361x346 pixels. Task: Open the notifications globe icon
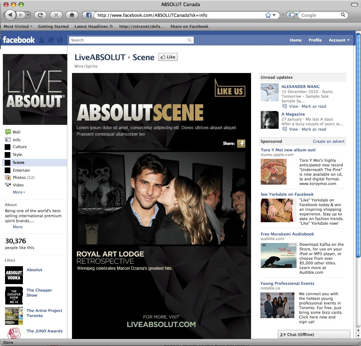tap(60, 40)
